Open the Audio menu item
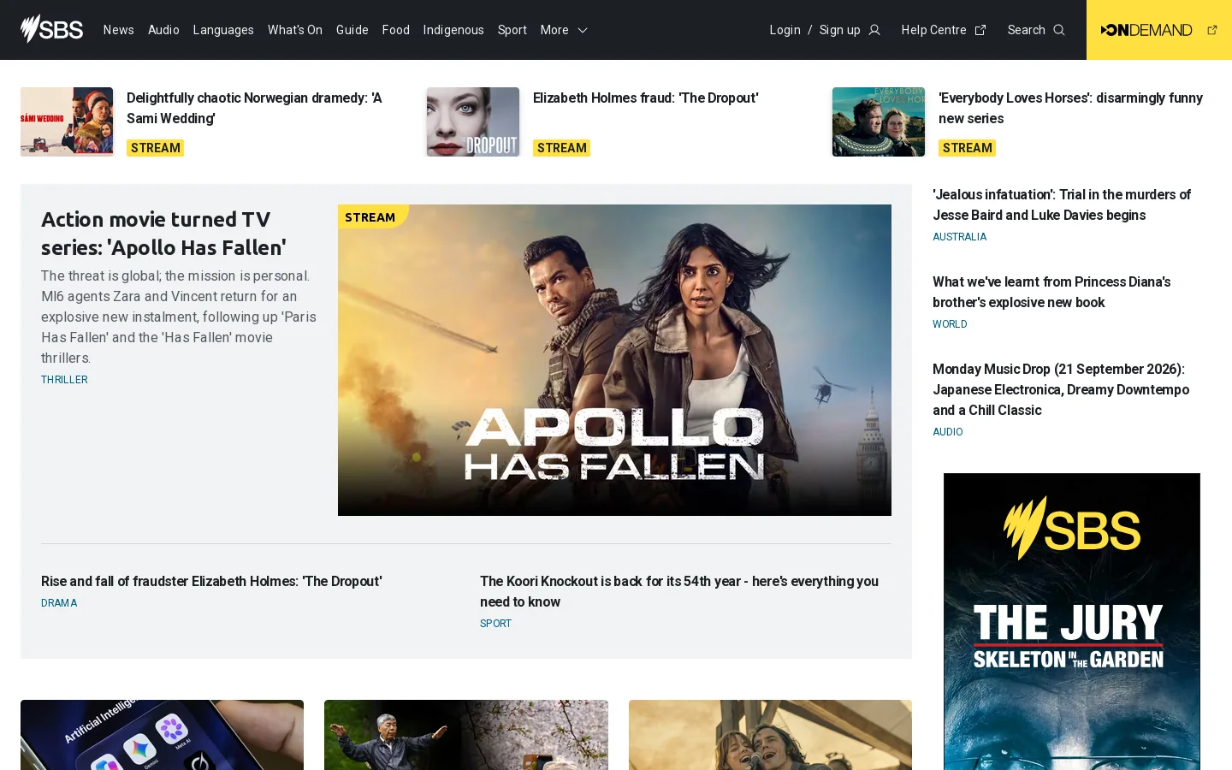Screen dimensions: 1232x770 click(x=163, y=30)
